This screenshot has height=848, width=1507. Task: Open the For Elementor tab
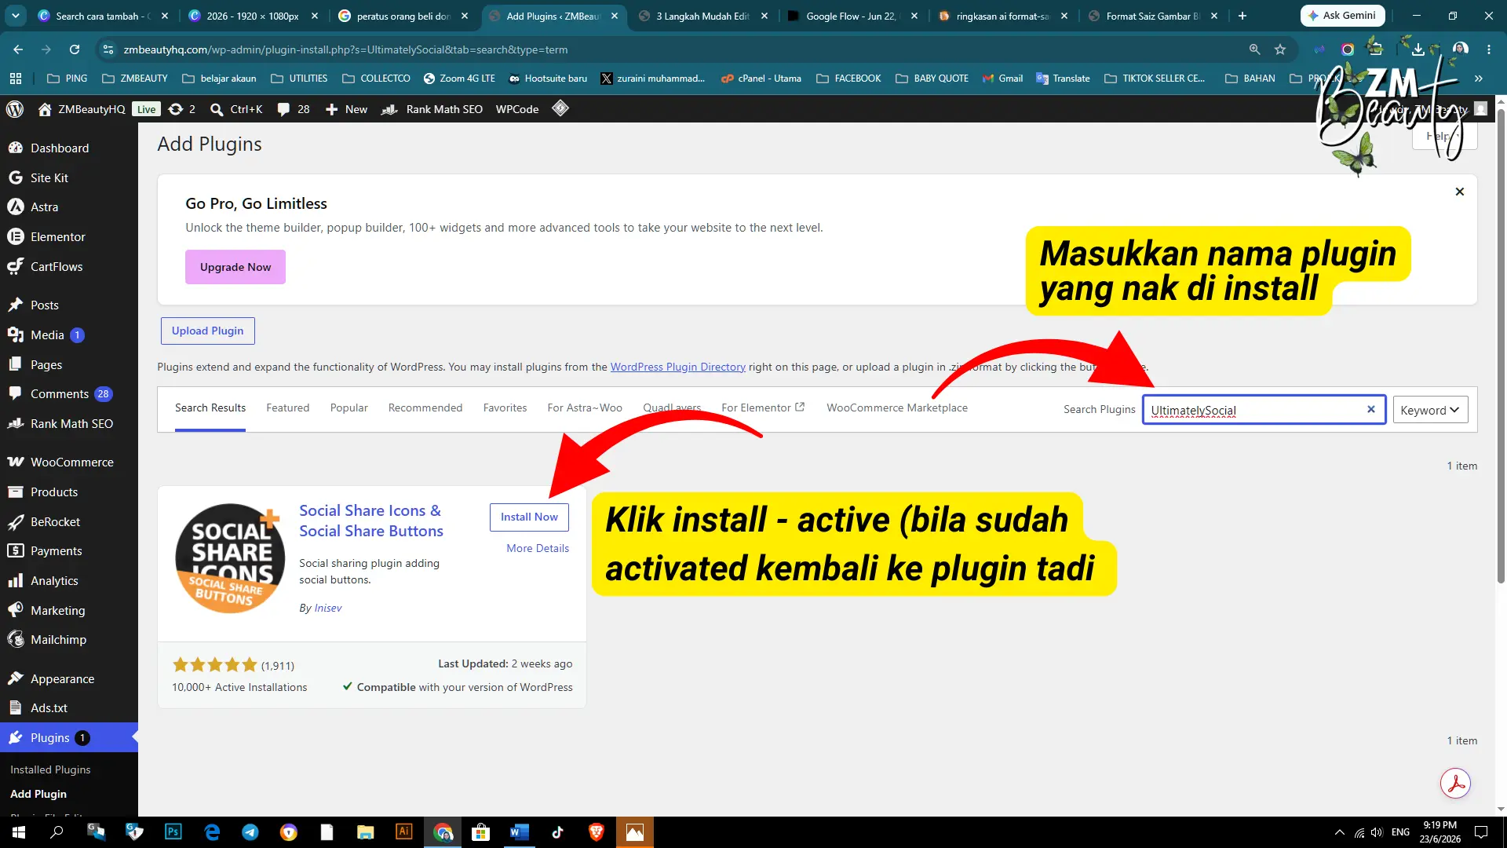[x=763, y=408]
